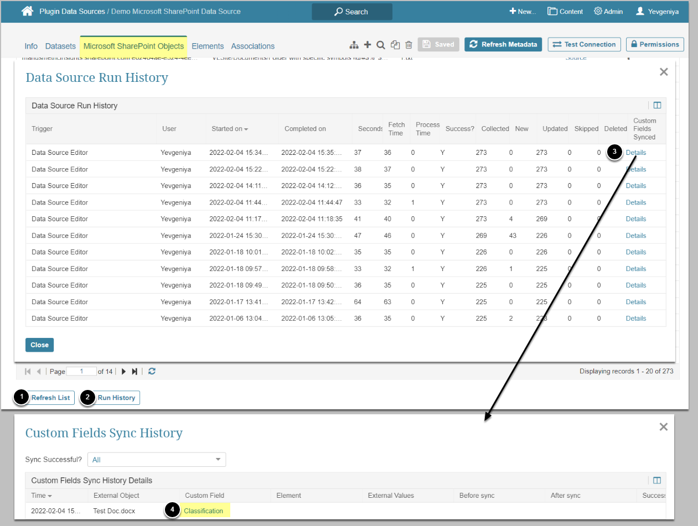
Task: Click the trash delete icon in toolbar
Action: coord(409,45)
